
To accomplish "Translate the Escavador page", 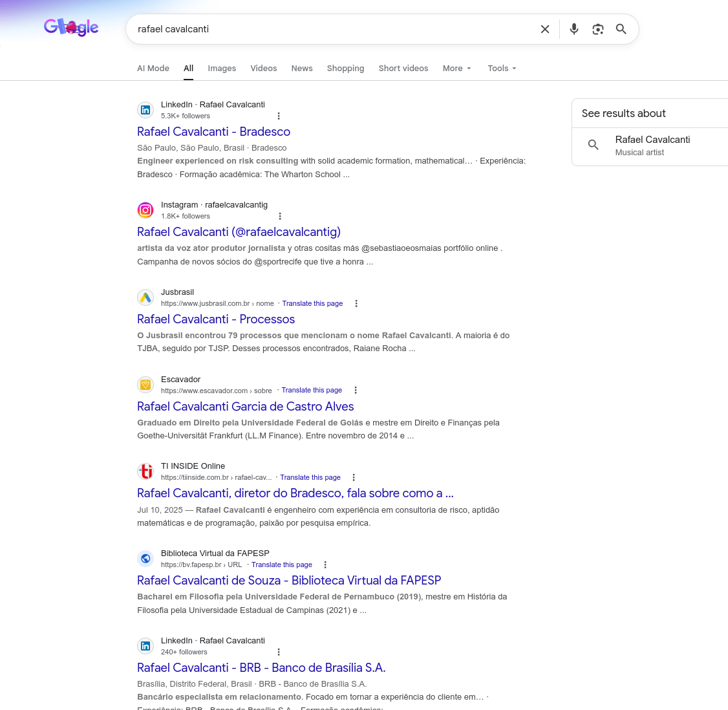I will tap(312, 390).
